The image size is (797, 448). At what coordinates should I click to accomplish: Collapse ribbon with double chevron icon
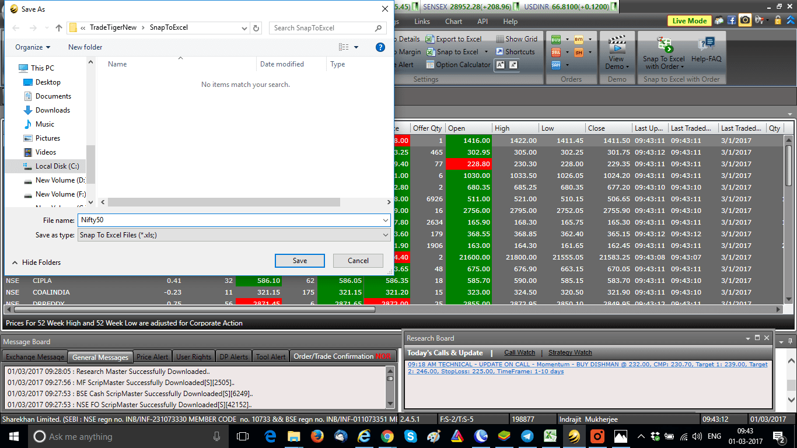[790, 20]
